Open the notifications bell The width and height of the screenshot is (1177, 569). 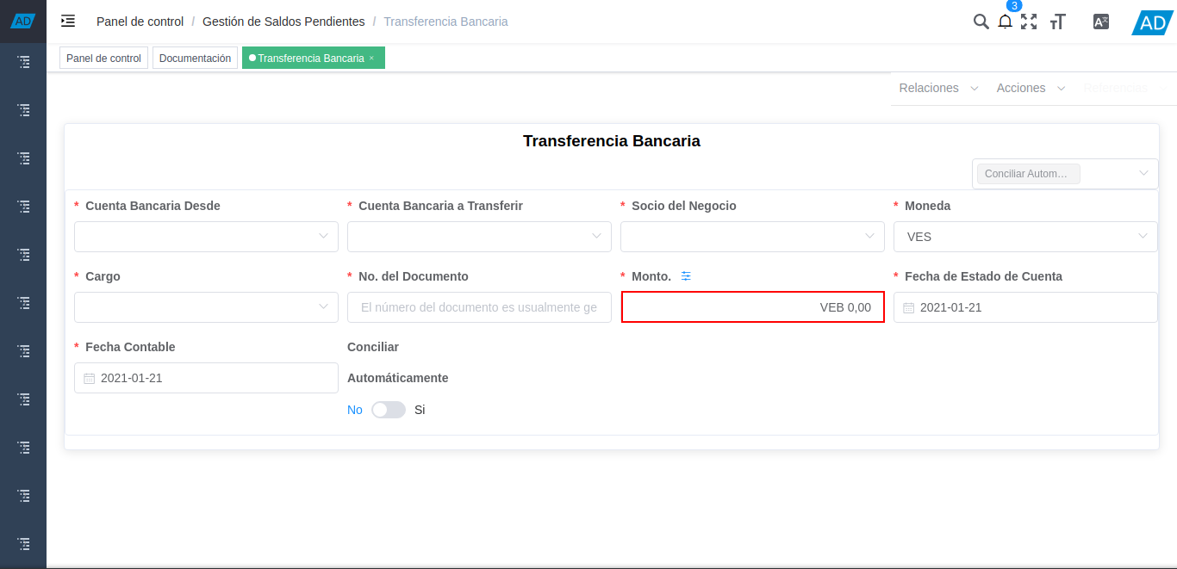1005,22
